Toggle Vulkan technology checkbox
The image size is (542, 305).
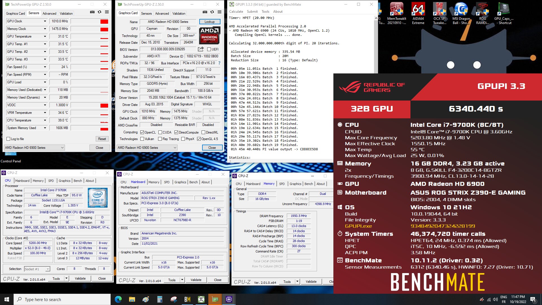click(142, 139)
